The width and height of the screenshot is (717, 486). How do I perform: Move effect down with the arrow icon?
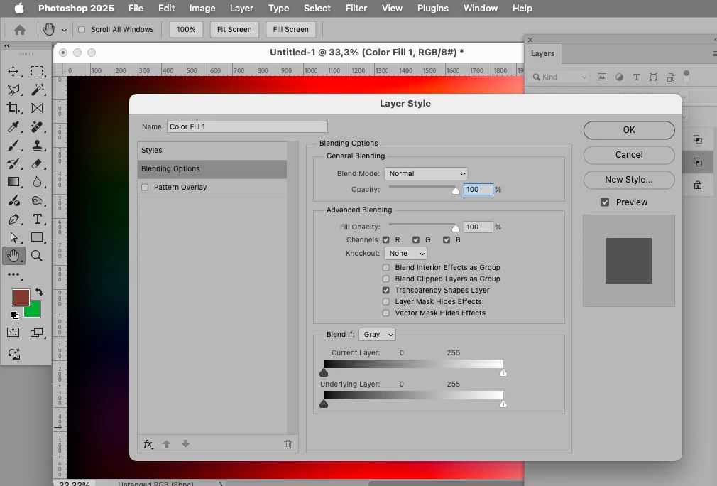(185, 443)
